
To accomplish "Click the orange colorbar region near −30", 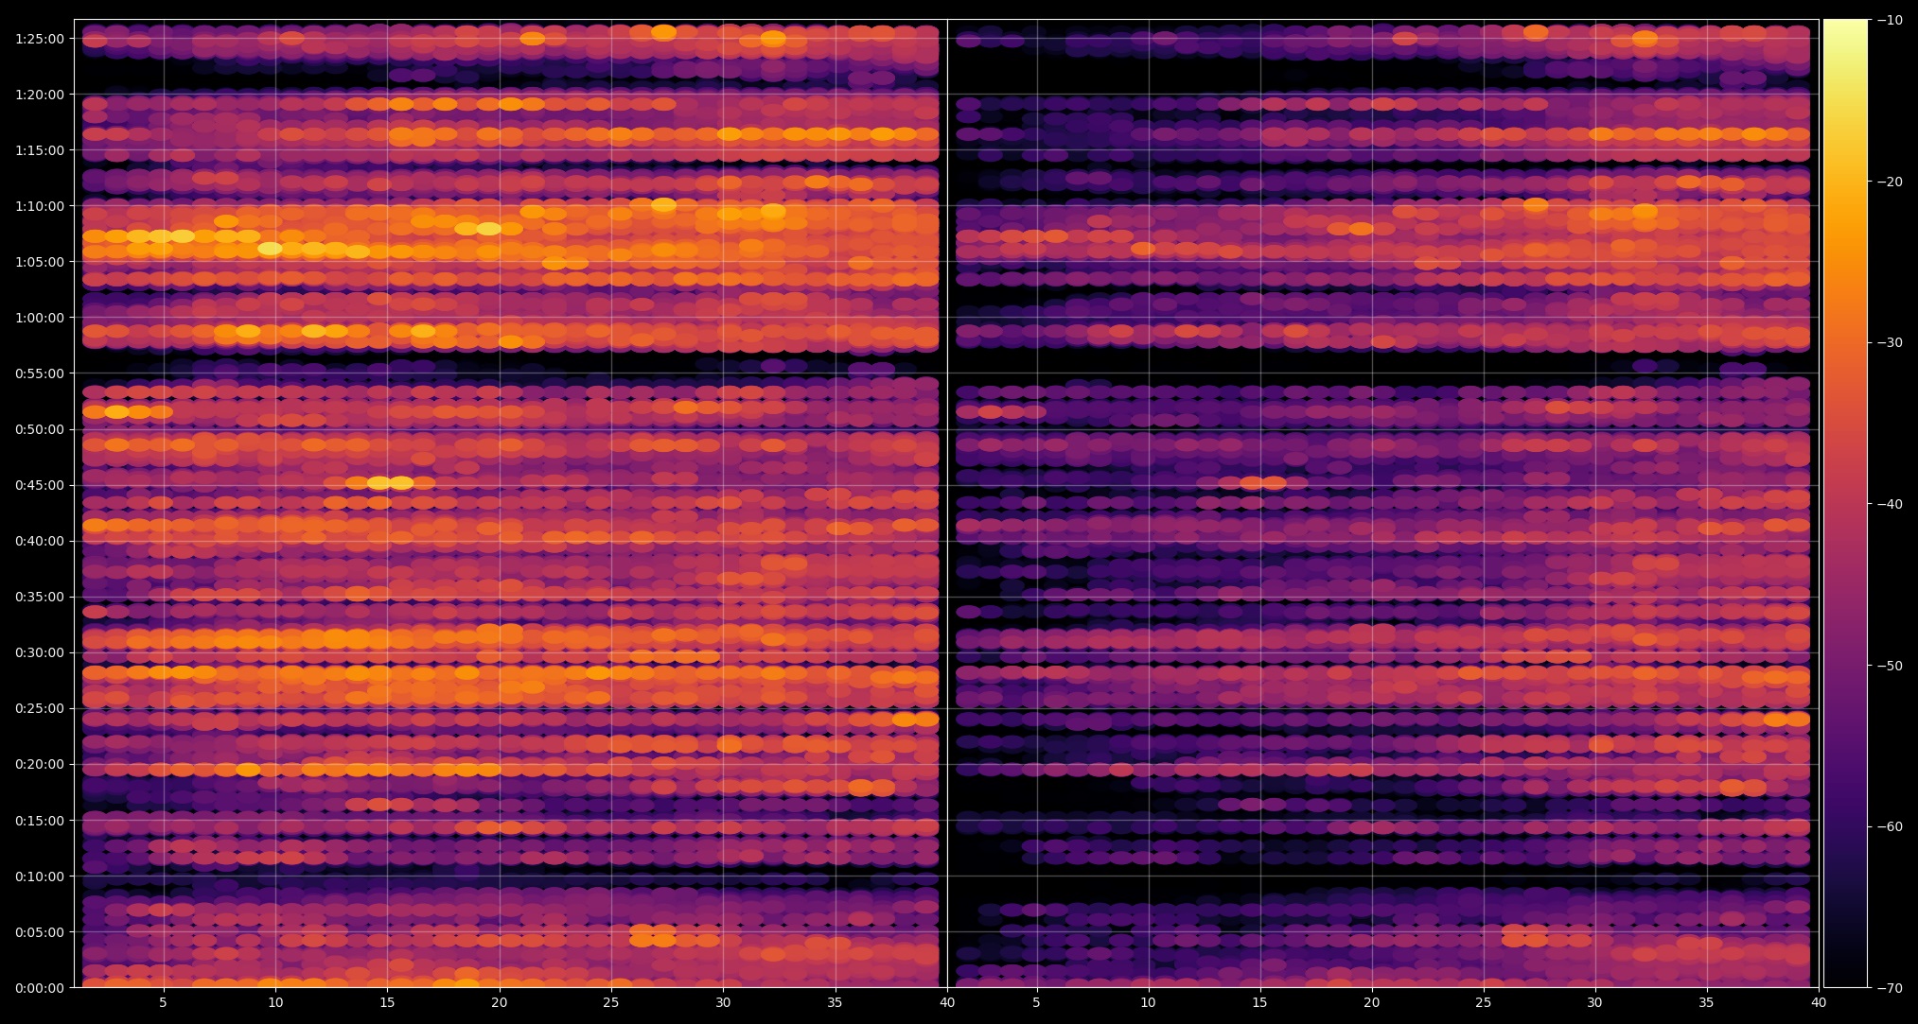I will [x=1844, y=342].
